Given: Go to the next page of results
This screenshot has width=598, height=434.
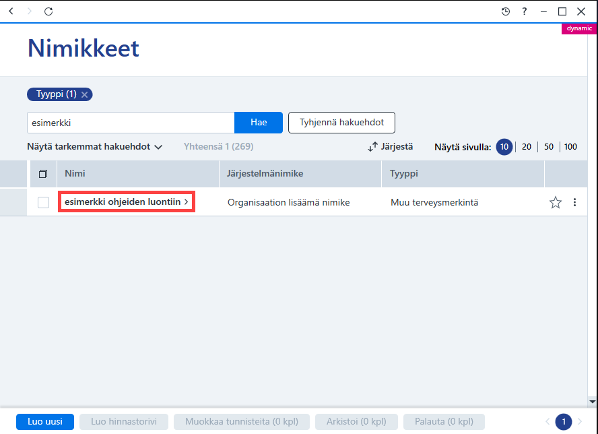Looking at the screenshot, I should coord(580,422).
